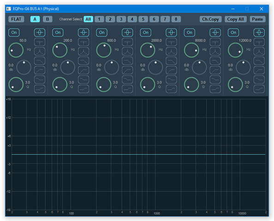Select the peaking bell filter for the 50.0 Hz band
274x221 pixels.
coord(40,33)
